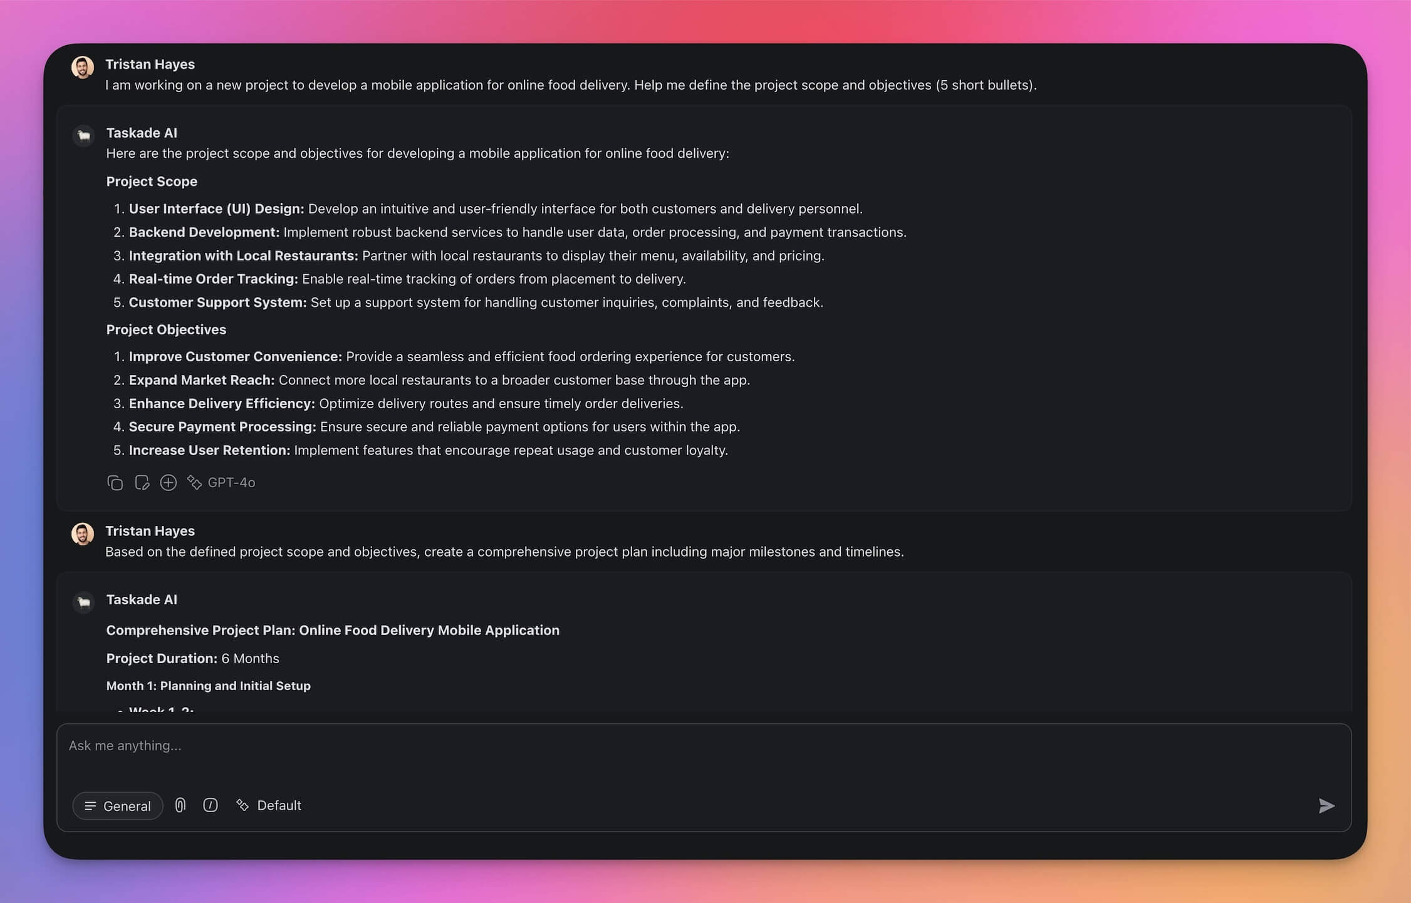Click the GPT-4o model label

(x=231, y=483)
